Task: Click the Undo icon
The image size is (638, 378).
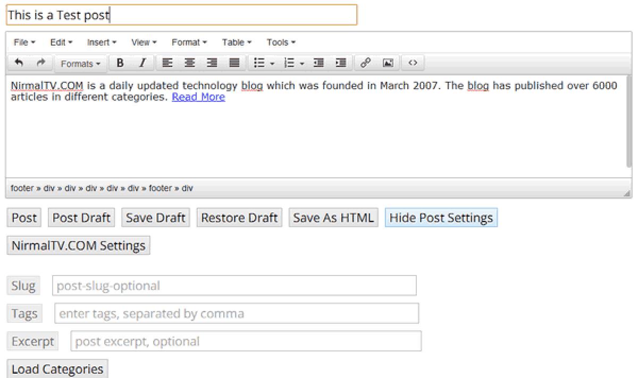Action: [x=20, y=63]
